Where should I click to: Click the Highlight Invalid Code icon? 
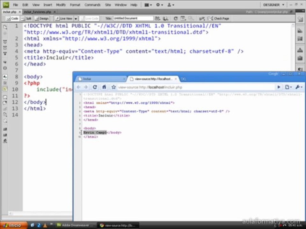pyautogui.click(x=5, y=83)
